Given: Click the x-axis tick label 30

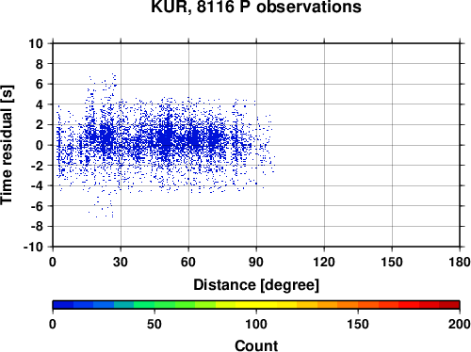Looking at the screenshot, I should click(x=121, y=262).
